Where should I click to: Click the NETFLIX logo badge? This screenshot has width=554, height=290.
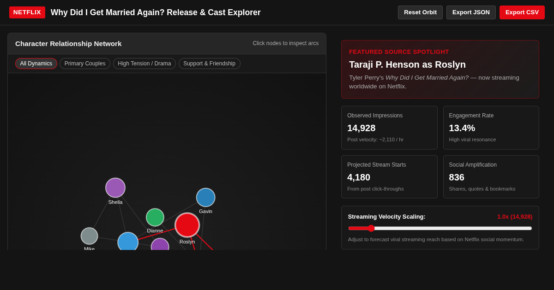coord(27,12)
